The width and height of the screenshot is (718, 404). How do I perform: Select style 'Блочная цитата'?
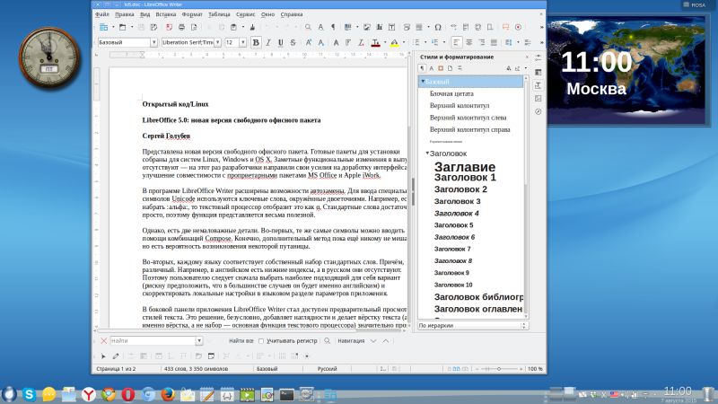451,93
